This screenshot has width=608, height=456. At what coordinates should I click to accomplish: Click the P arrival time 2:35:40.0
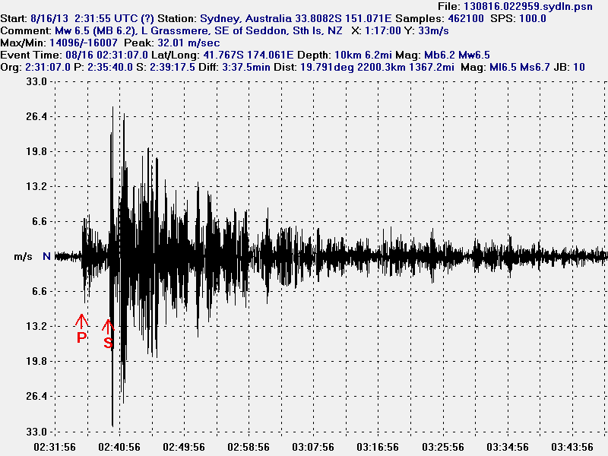coord(110,67)
